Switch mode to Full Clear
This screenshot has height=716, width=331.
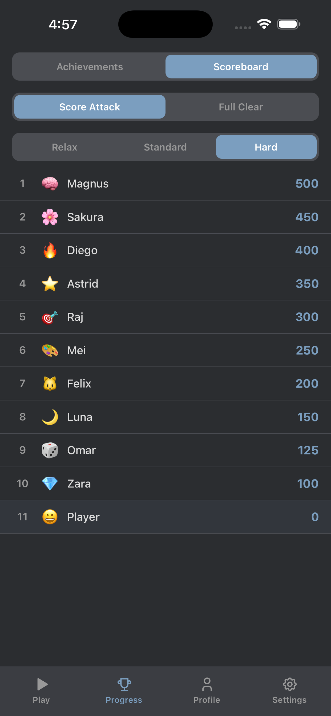click(241, 107)
